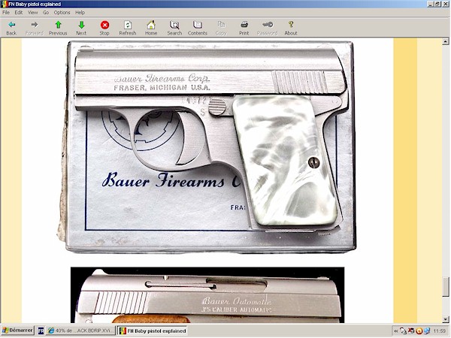Print the current page
Screen dimensions: 451x338
(x=244, y=29)
